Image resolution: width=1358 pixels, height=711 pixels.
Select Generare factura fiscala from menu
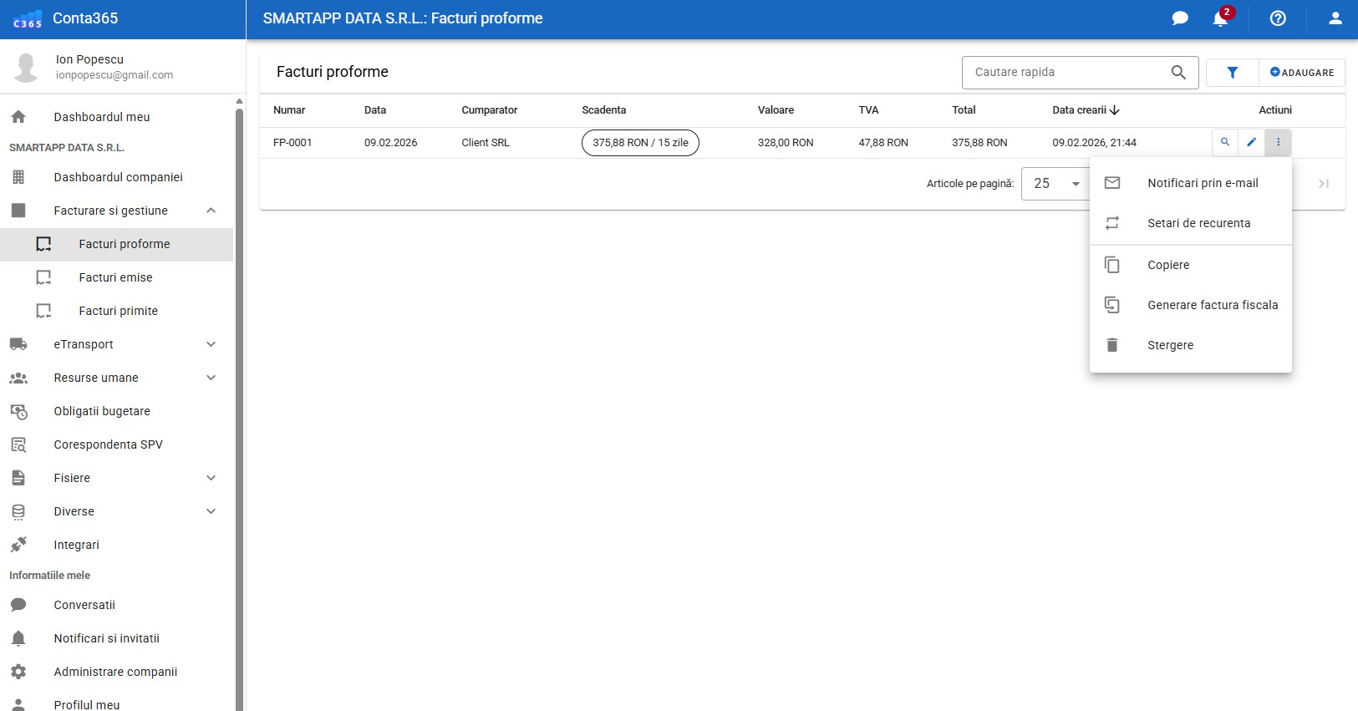coord(1212,305)
